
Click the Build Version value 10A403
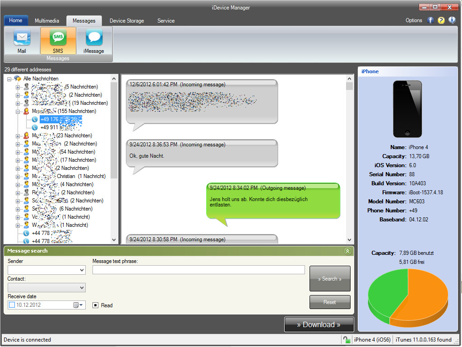(417, 183)
